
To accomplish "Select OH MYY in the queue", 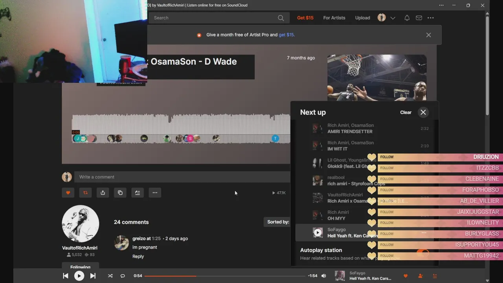I will point(336,218).
